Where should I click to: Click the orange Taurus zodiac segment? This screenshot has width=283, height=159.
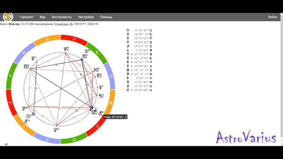(x=24, y=126)
